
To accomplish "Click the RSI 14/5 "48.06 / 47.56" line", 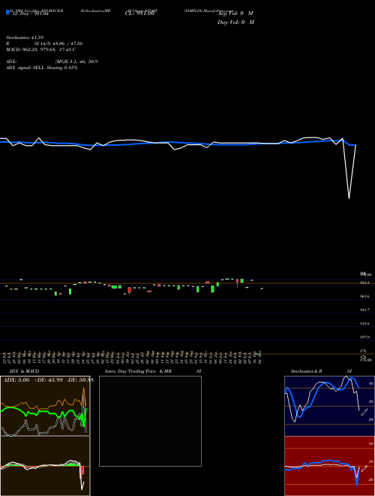I will [x=44, y=44].
